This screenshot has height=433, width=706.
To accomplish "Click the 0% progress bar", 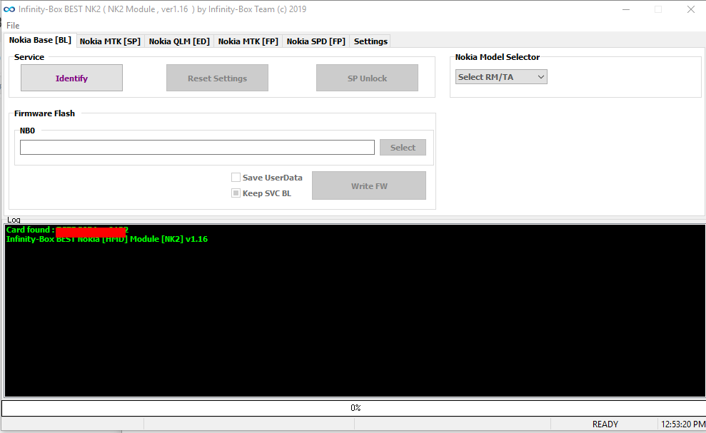I will [x=354, y=408].
